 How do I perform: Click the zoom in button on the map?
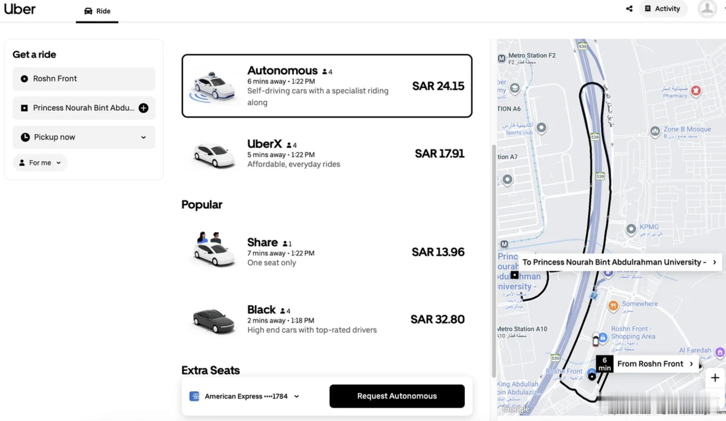[715, 378]
